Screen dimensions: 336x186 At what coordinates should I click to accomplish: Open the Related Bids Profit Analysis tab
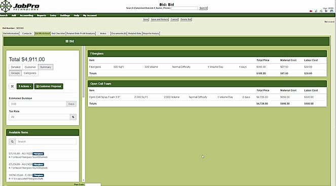(81, 33)
